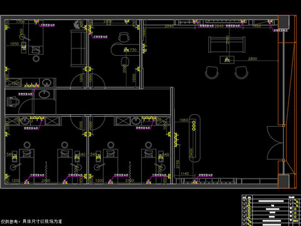The image size is (301, 226).
Task: Select the three circles on reception counter
Action: (x=194, y=126)
